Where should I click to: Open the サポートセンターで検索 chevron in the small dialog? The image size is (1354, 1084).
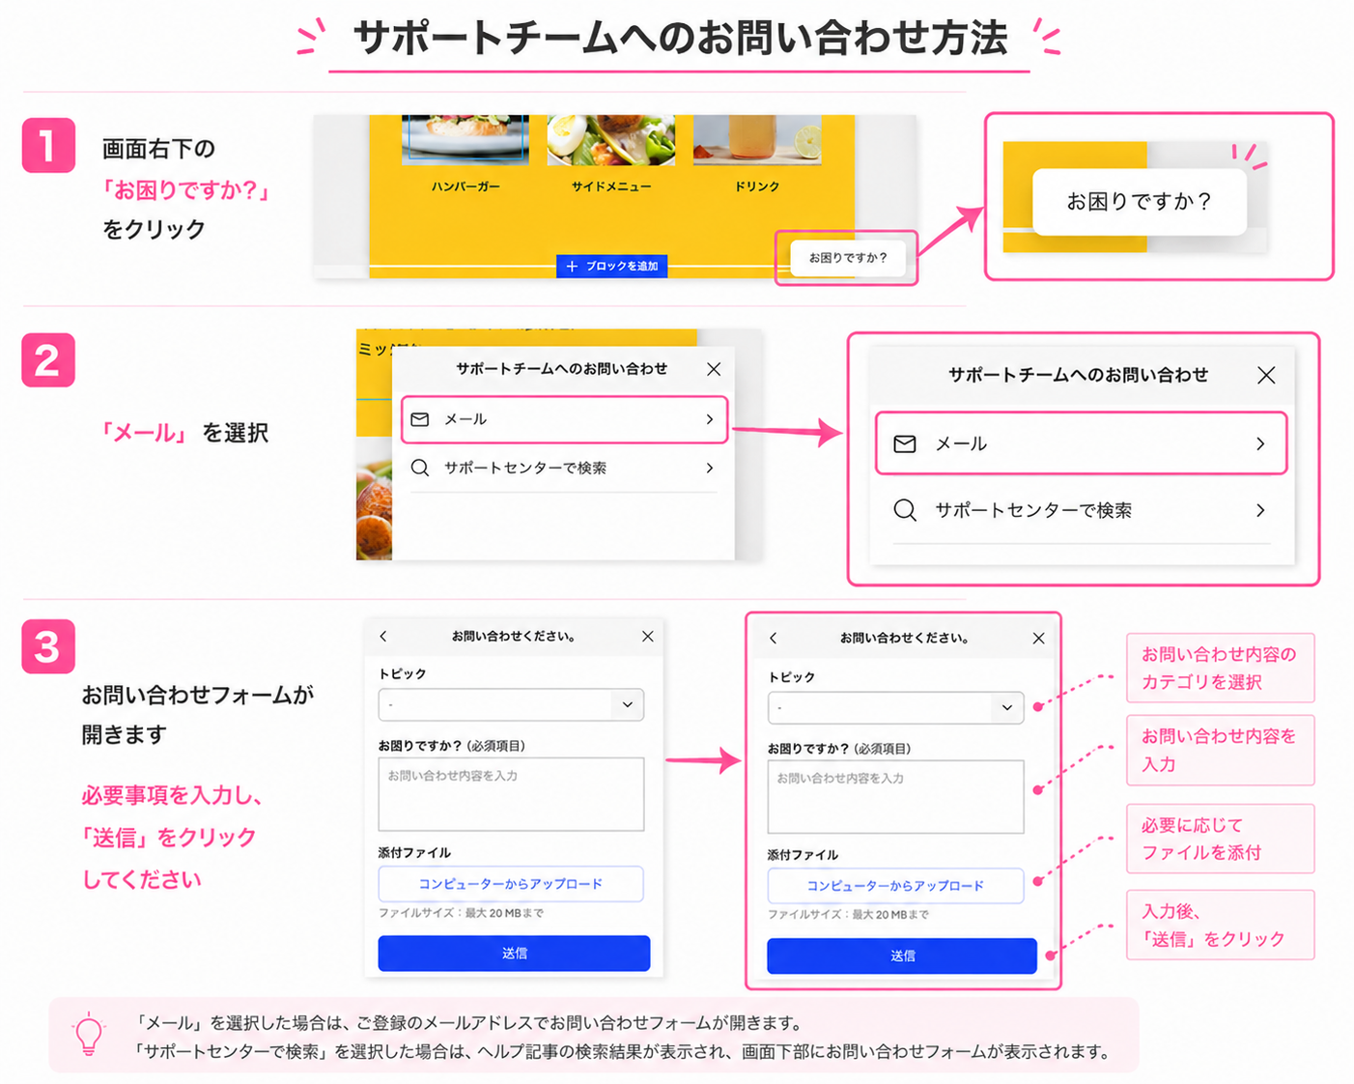tap(710, 468)
